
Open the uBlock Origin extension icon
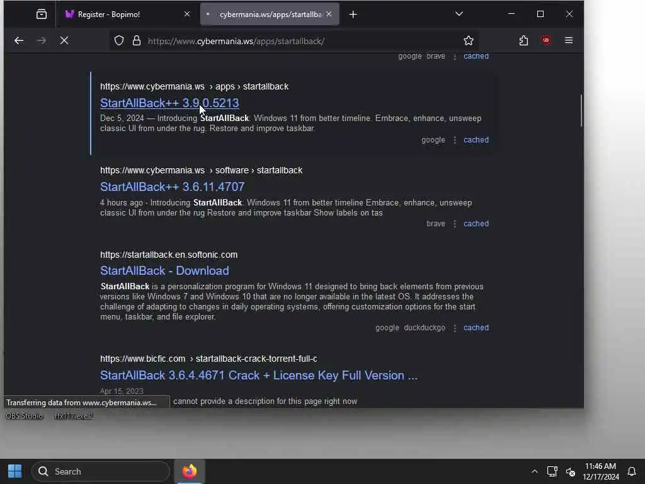coord(546,40)
